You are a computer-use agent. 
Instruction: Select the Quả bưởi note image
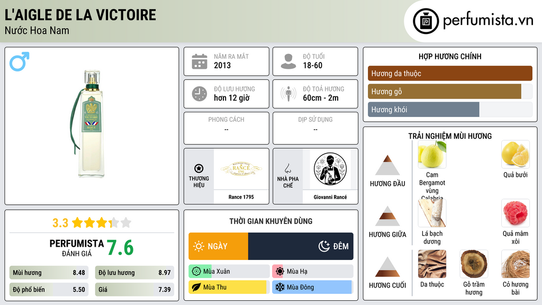pyautogui.click(x=516, y=155)
